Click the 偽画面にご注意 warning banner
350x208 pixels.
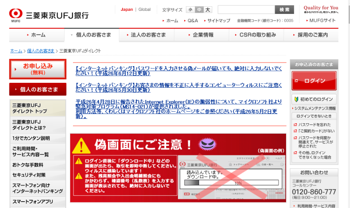coord(178,168)
